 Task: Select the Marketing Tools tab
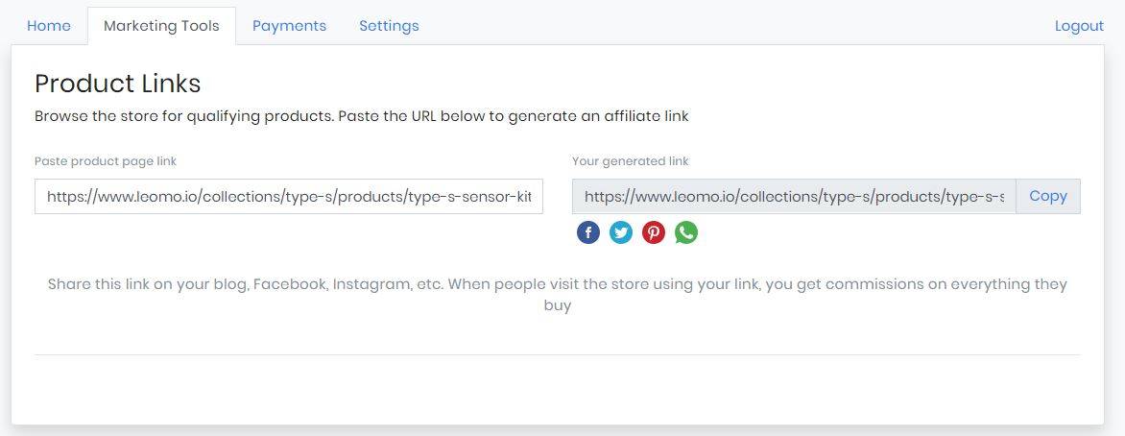[x=161, y=26]
